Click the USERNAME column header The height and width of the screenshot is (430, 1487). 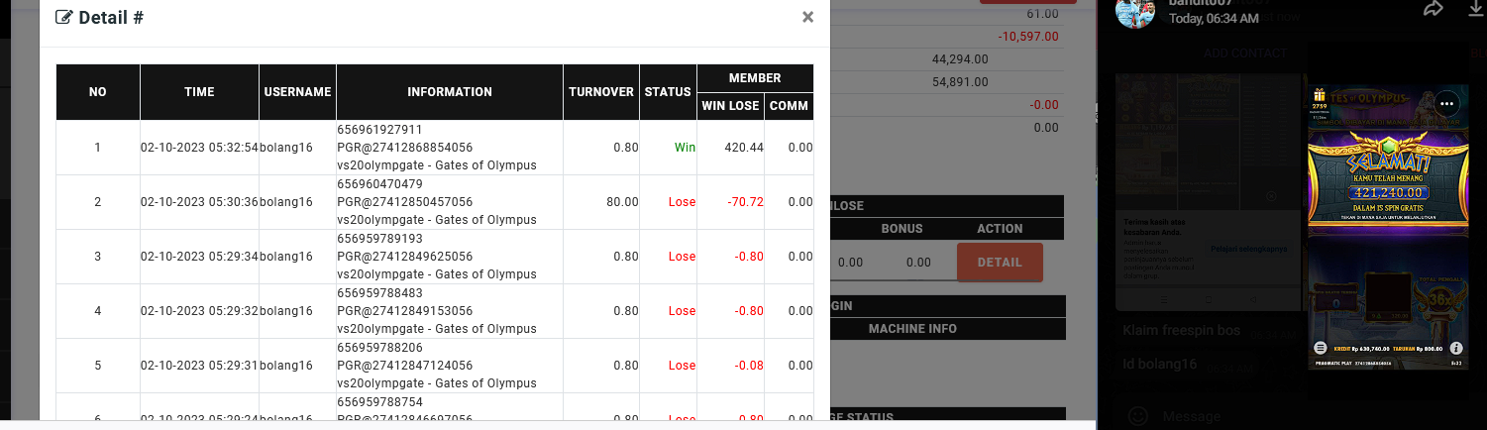(x=297, y=92)
